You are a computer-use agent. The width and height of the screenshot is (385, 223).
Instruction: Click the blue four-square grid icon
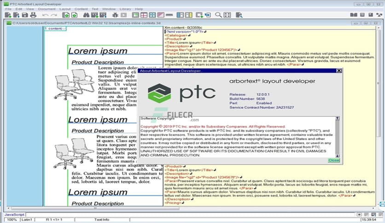click(152, 15)
